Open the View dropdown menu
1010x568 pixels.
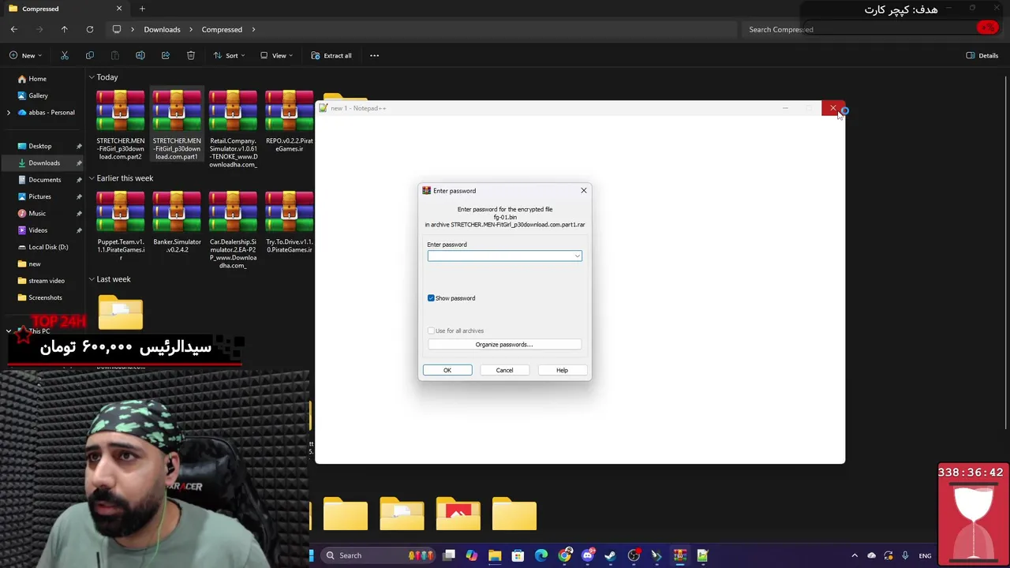[x=276, y=55]
